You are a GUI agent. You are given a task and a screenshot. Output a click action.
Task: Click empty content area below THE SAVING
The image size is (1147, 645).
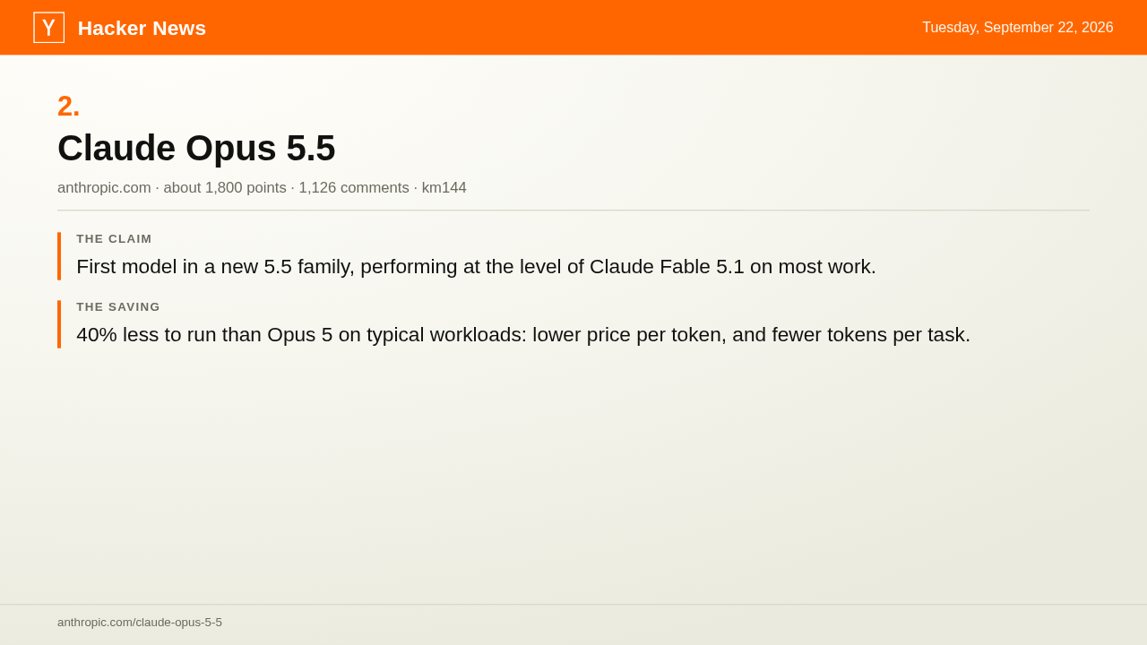coord(573,475)
